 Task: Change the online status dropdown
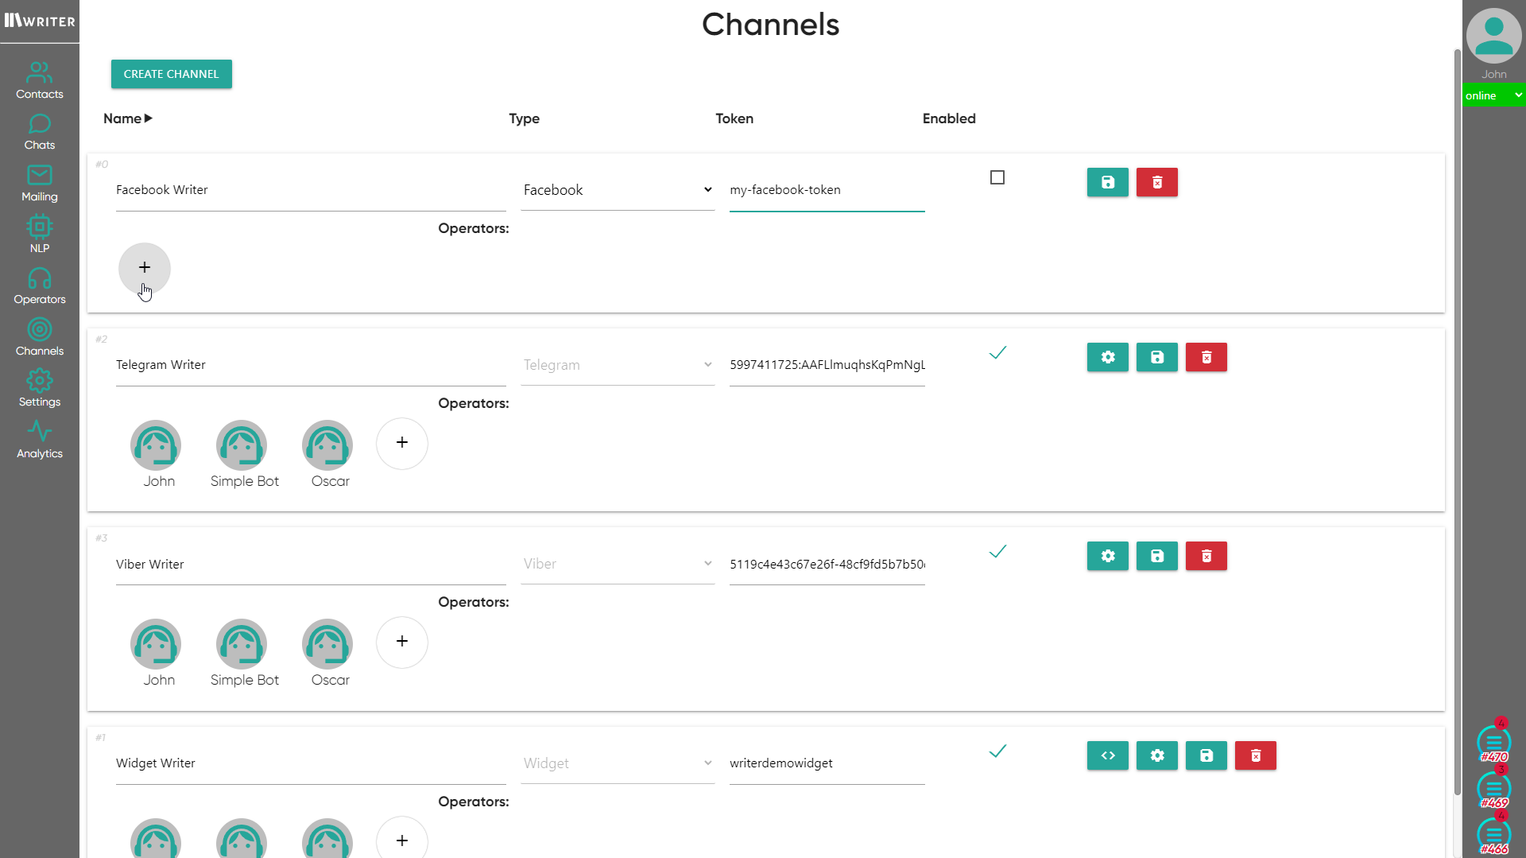pos(1494,95)
